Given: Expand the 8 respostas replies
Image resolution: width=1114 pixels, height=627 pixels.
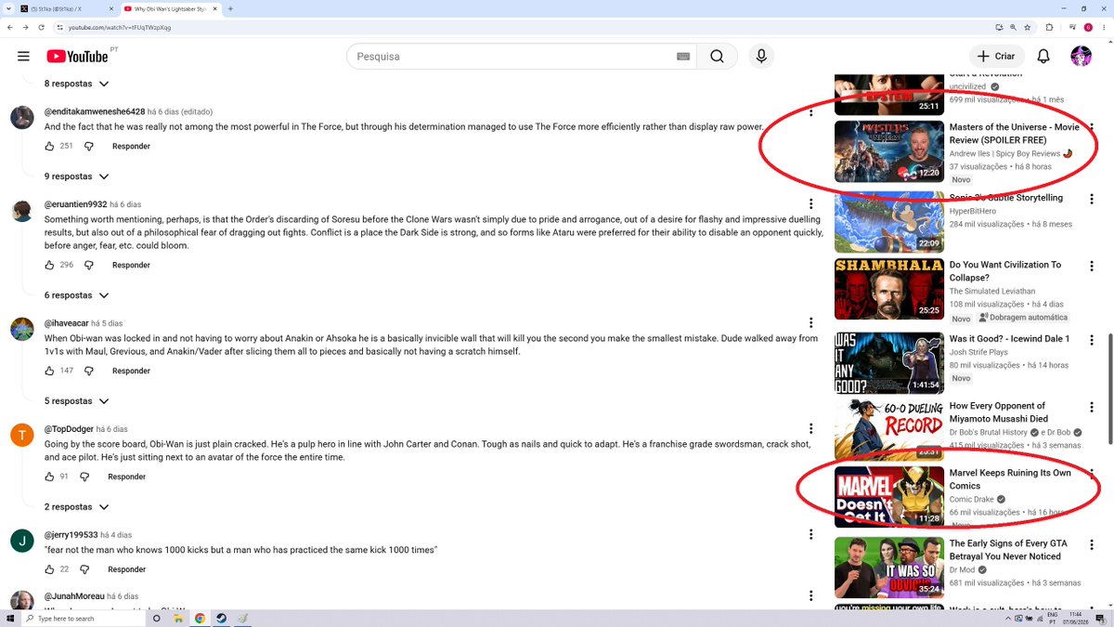Looking at the screenshot, I should coord(77,84).
